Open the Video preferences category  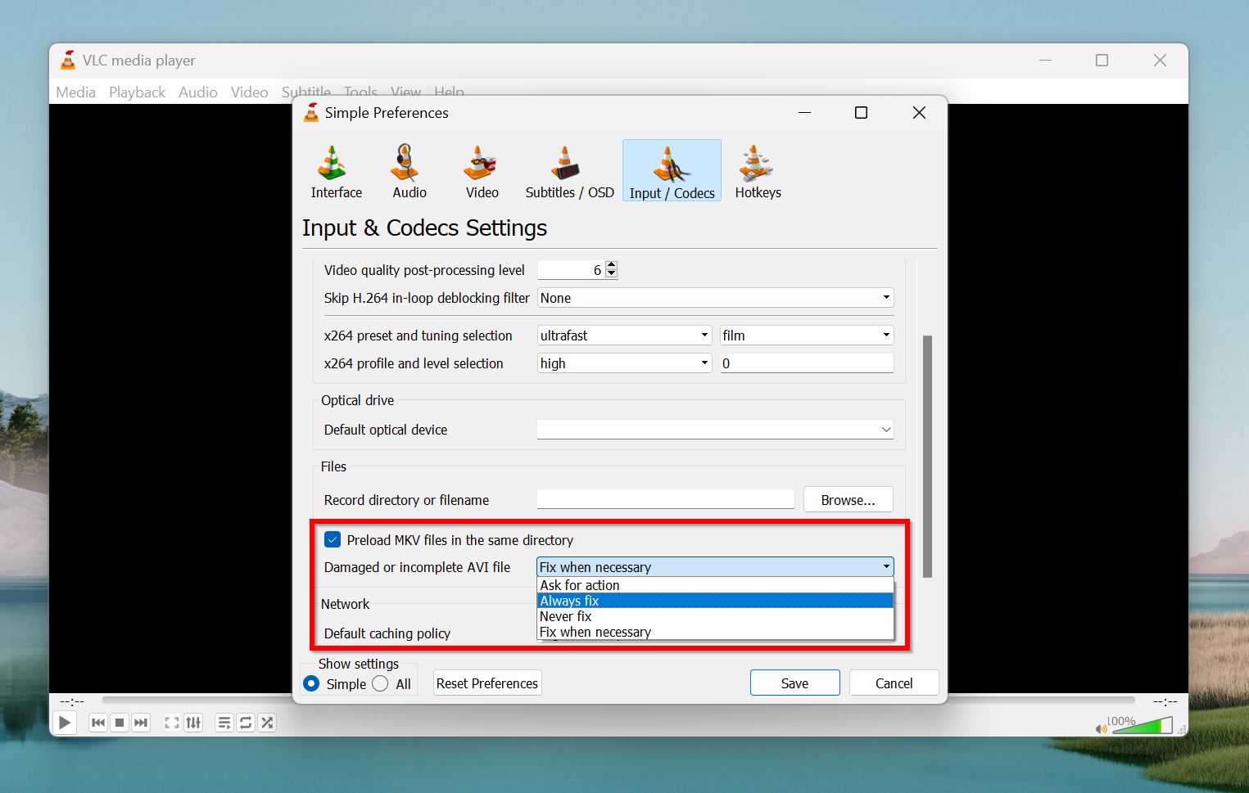point(482,171)
